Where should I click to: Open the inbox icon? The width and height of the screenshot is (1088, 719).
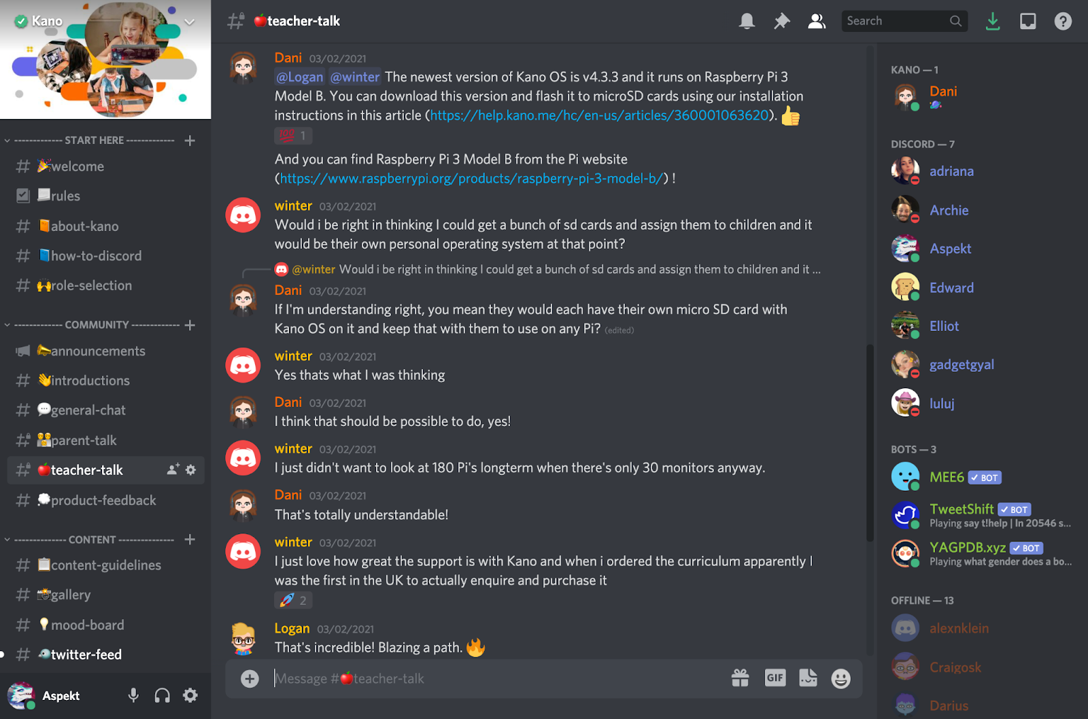click(1027, 21)
